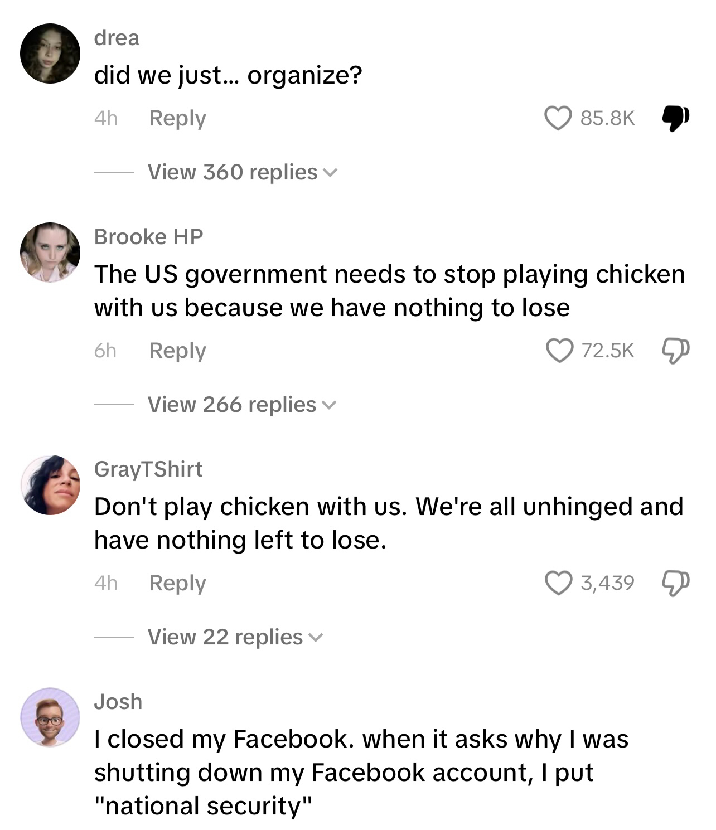Expand the 360 replies under drea
Screen dimensions: 716x830
click(242, 172)
